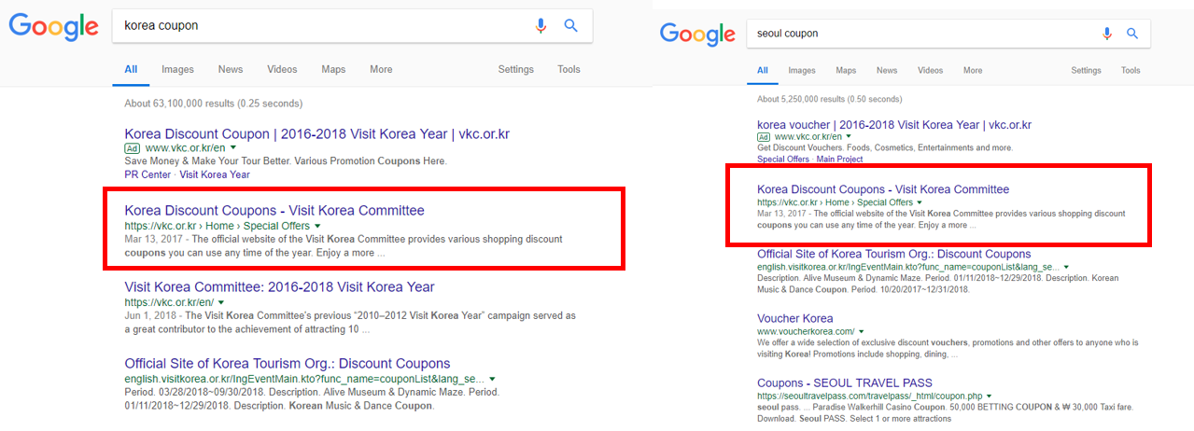1194x431 pixels.
Task: Open Settings in korea coupon results
Action: pyautogui.click(x=515, y=69)
